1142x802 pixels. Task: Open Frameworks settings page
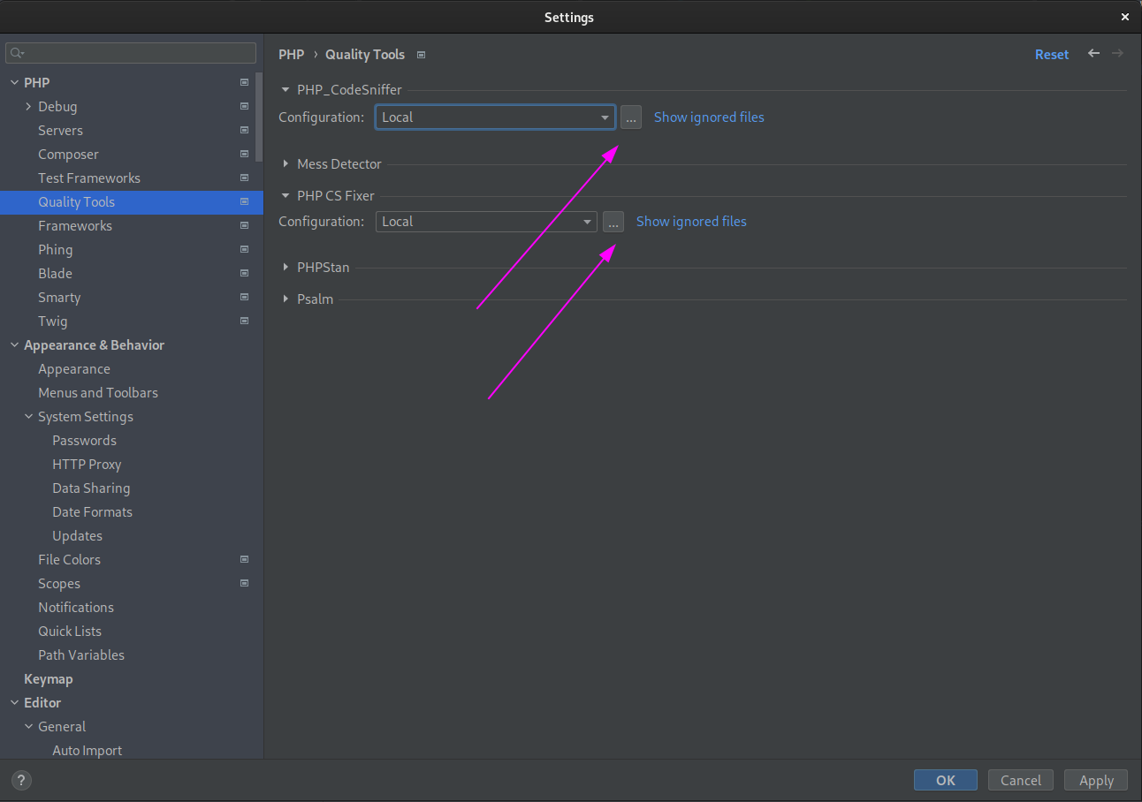point(75,225)
